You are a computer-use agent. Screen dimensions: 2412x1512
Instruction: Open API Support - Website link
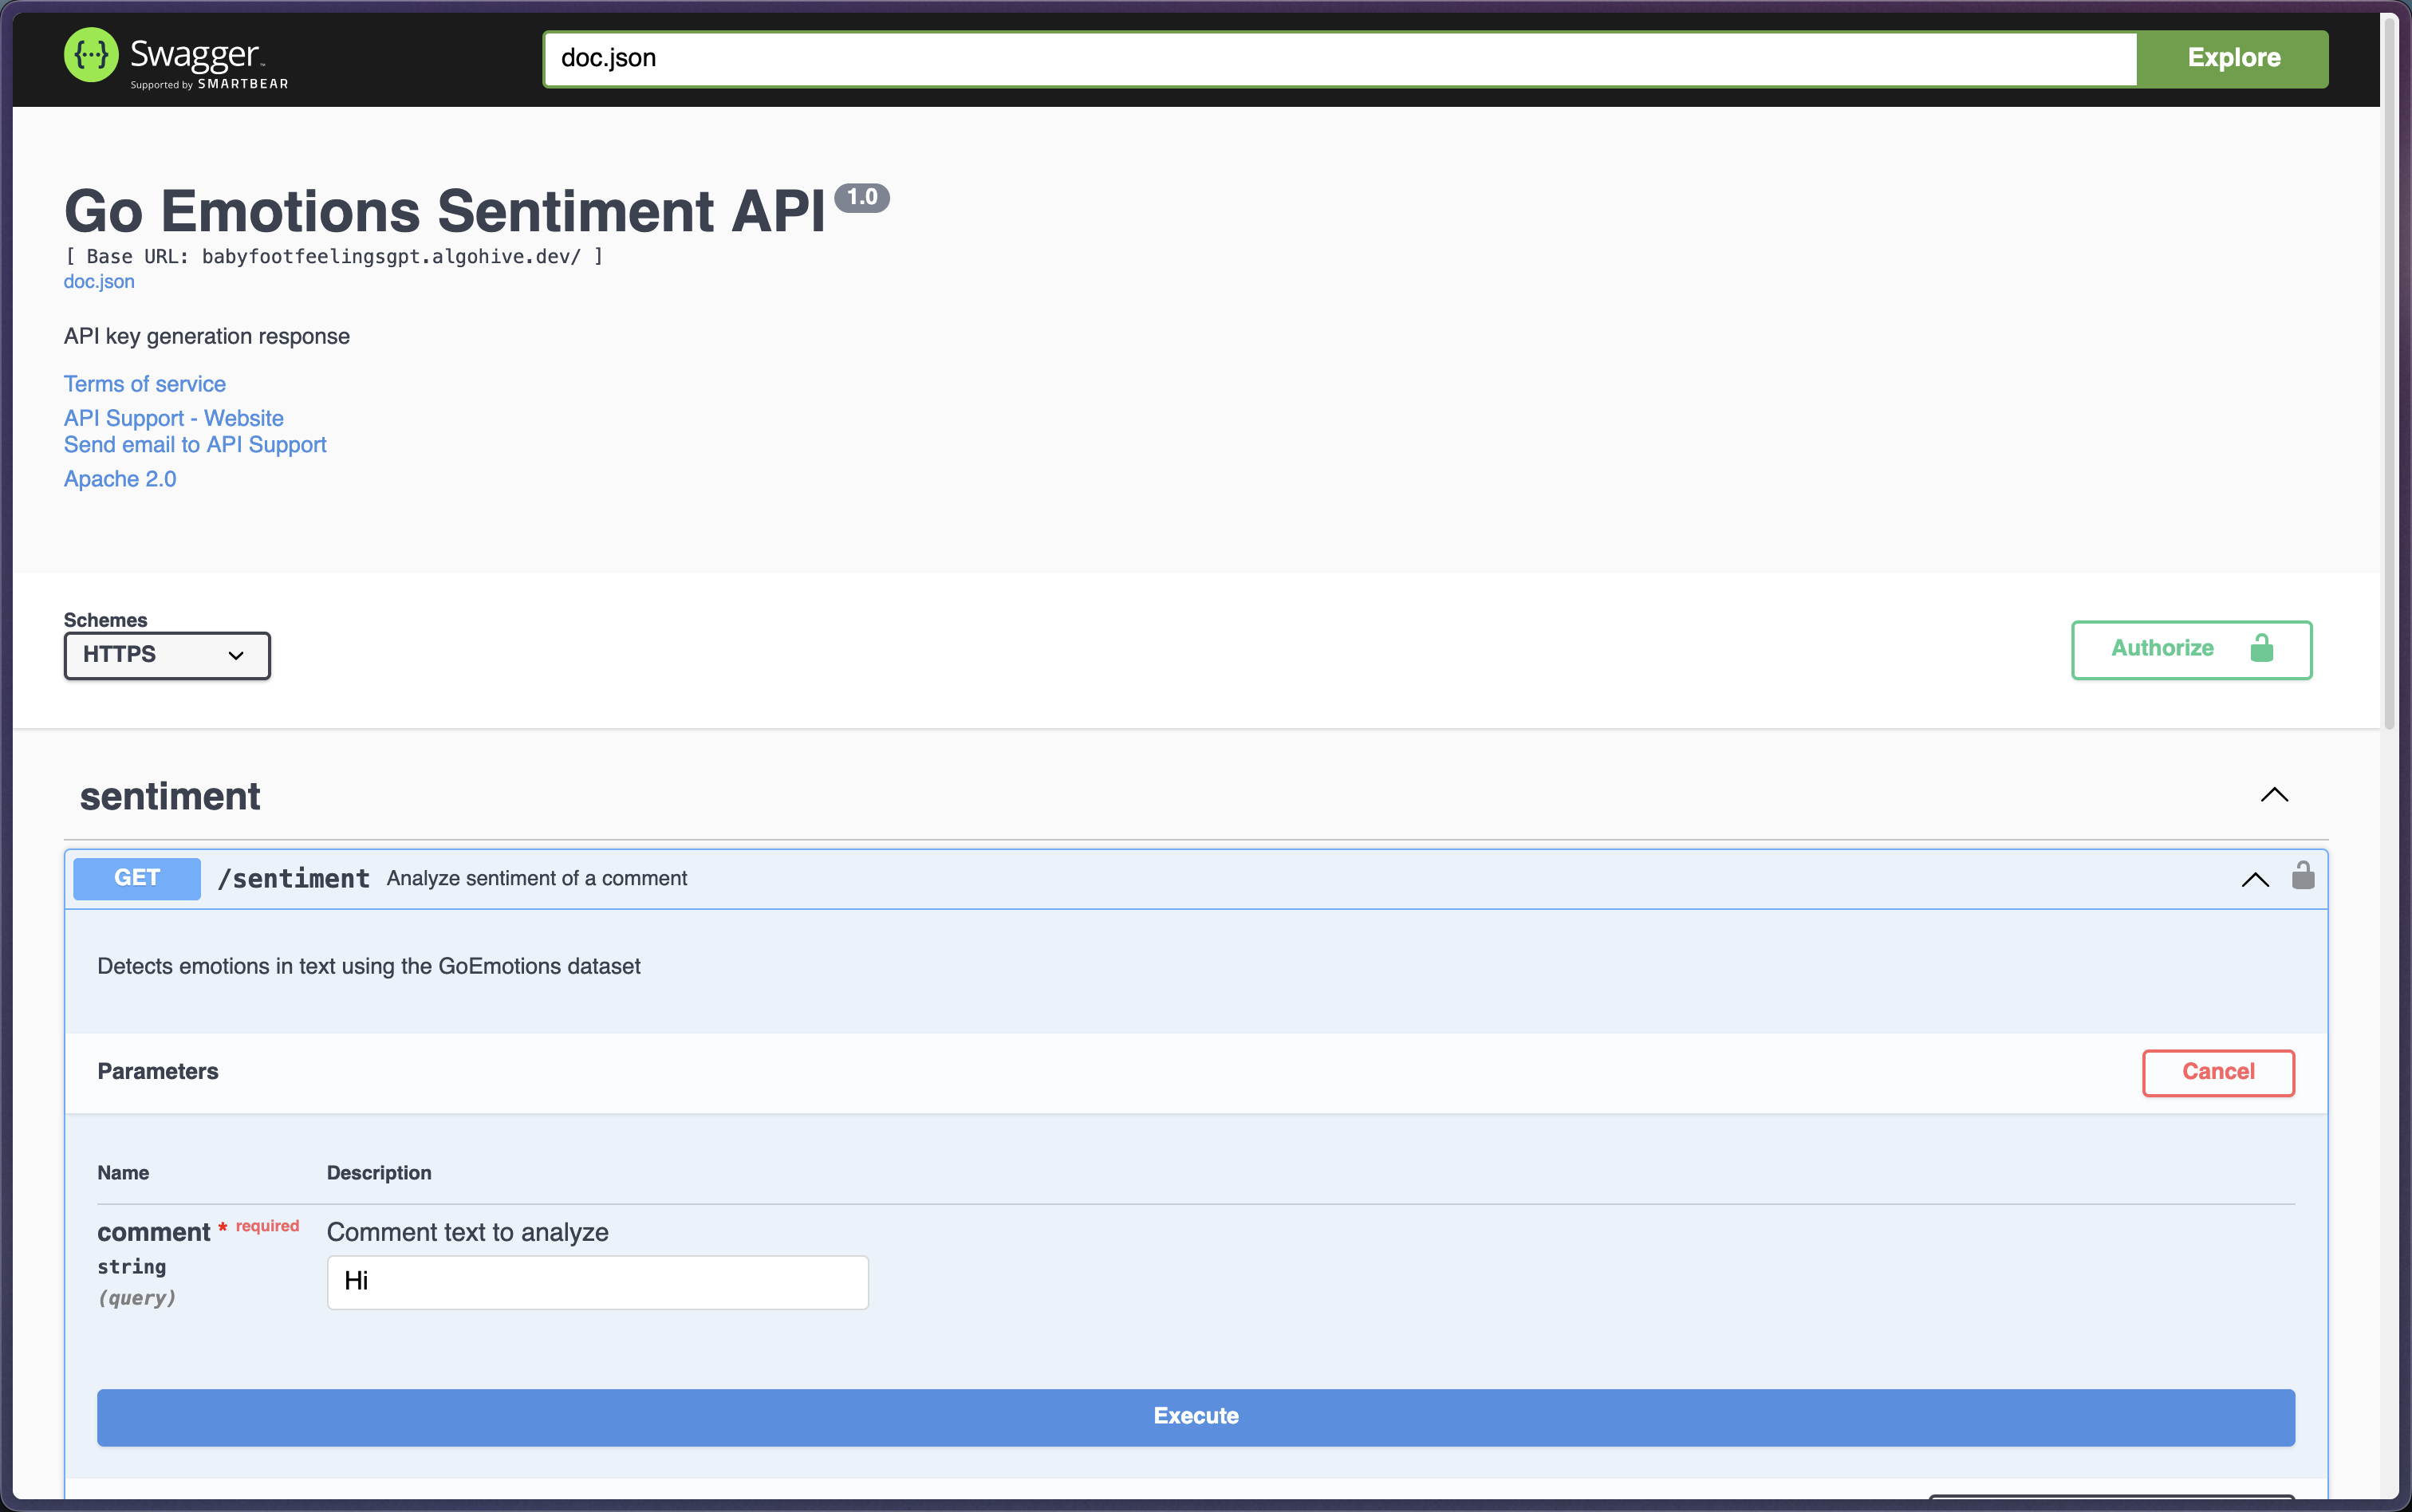click(x=174, y=418)
